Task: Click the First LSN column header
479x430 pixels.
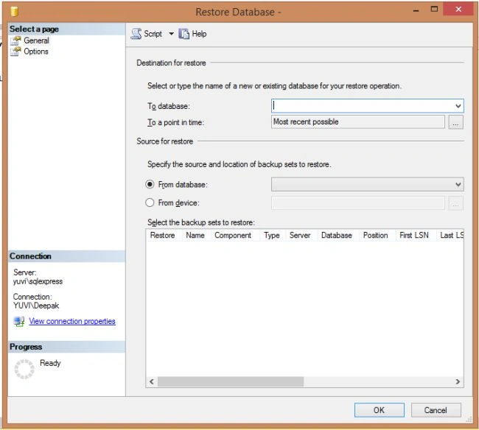Action: tap(414, 236)
